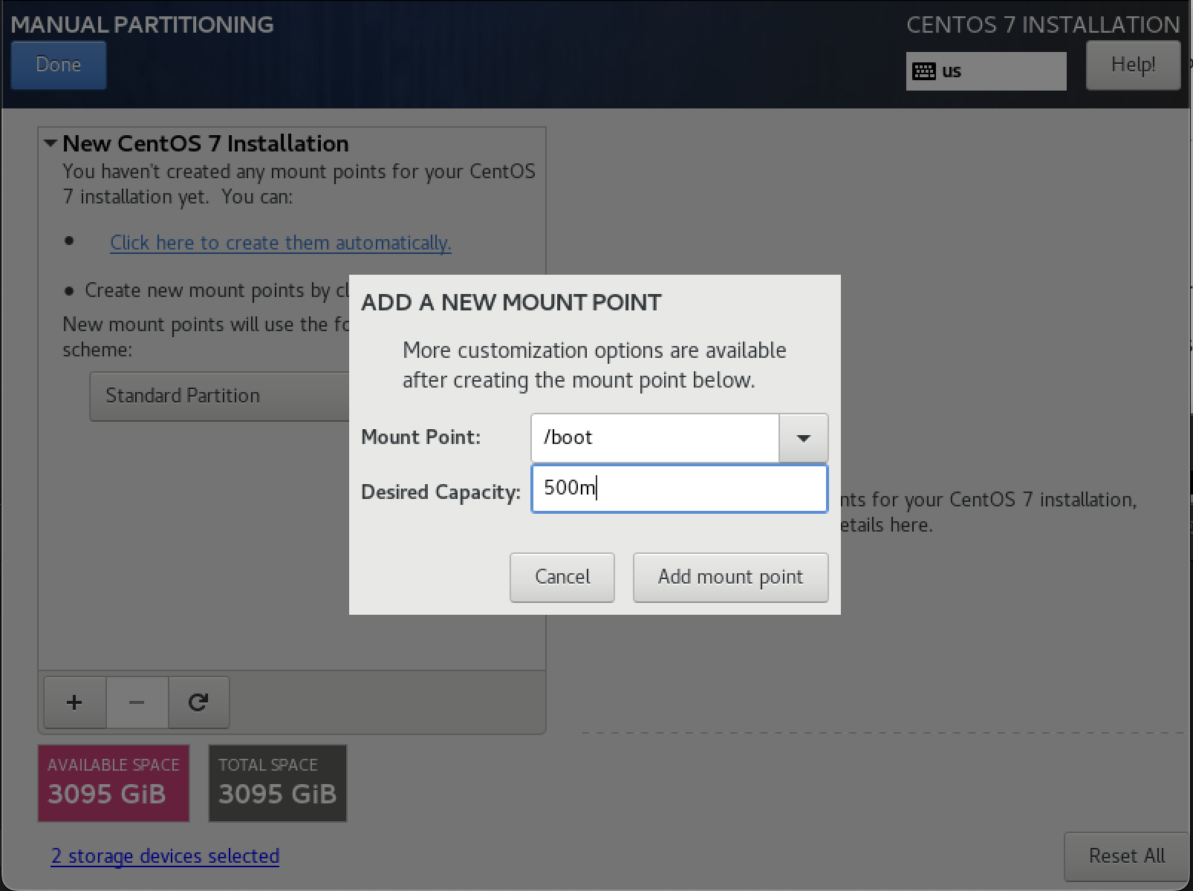
Task: Click the ADD A NEW MOUNT POINT title
Action: pyautogui.click(x=511, y=303)
